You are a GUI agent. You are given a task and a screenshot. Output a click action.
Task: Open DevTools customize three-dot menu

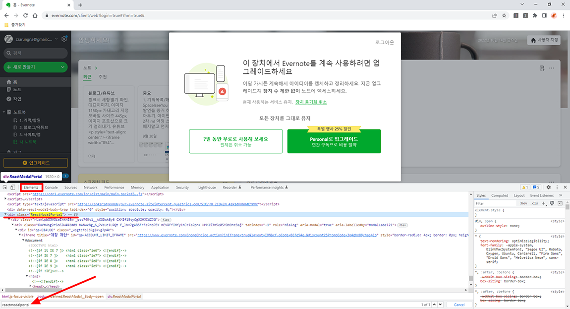click(557, 187)
